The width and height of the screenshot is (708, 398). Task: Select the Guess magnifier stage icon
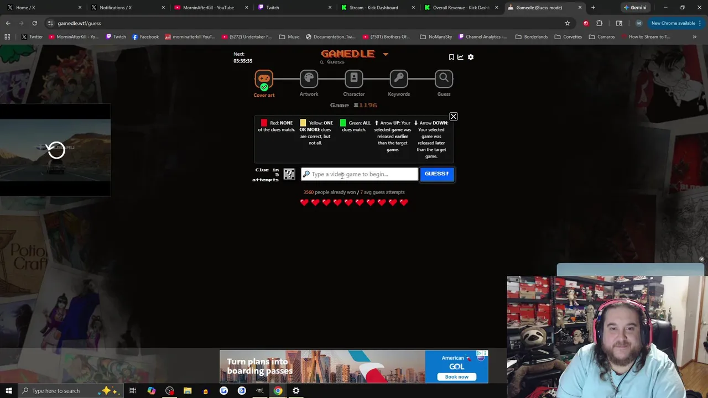(444, 78)
